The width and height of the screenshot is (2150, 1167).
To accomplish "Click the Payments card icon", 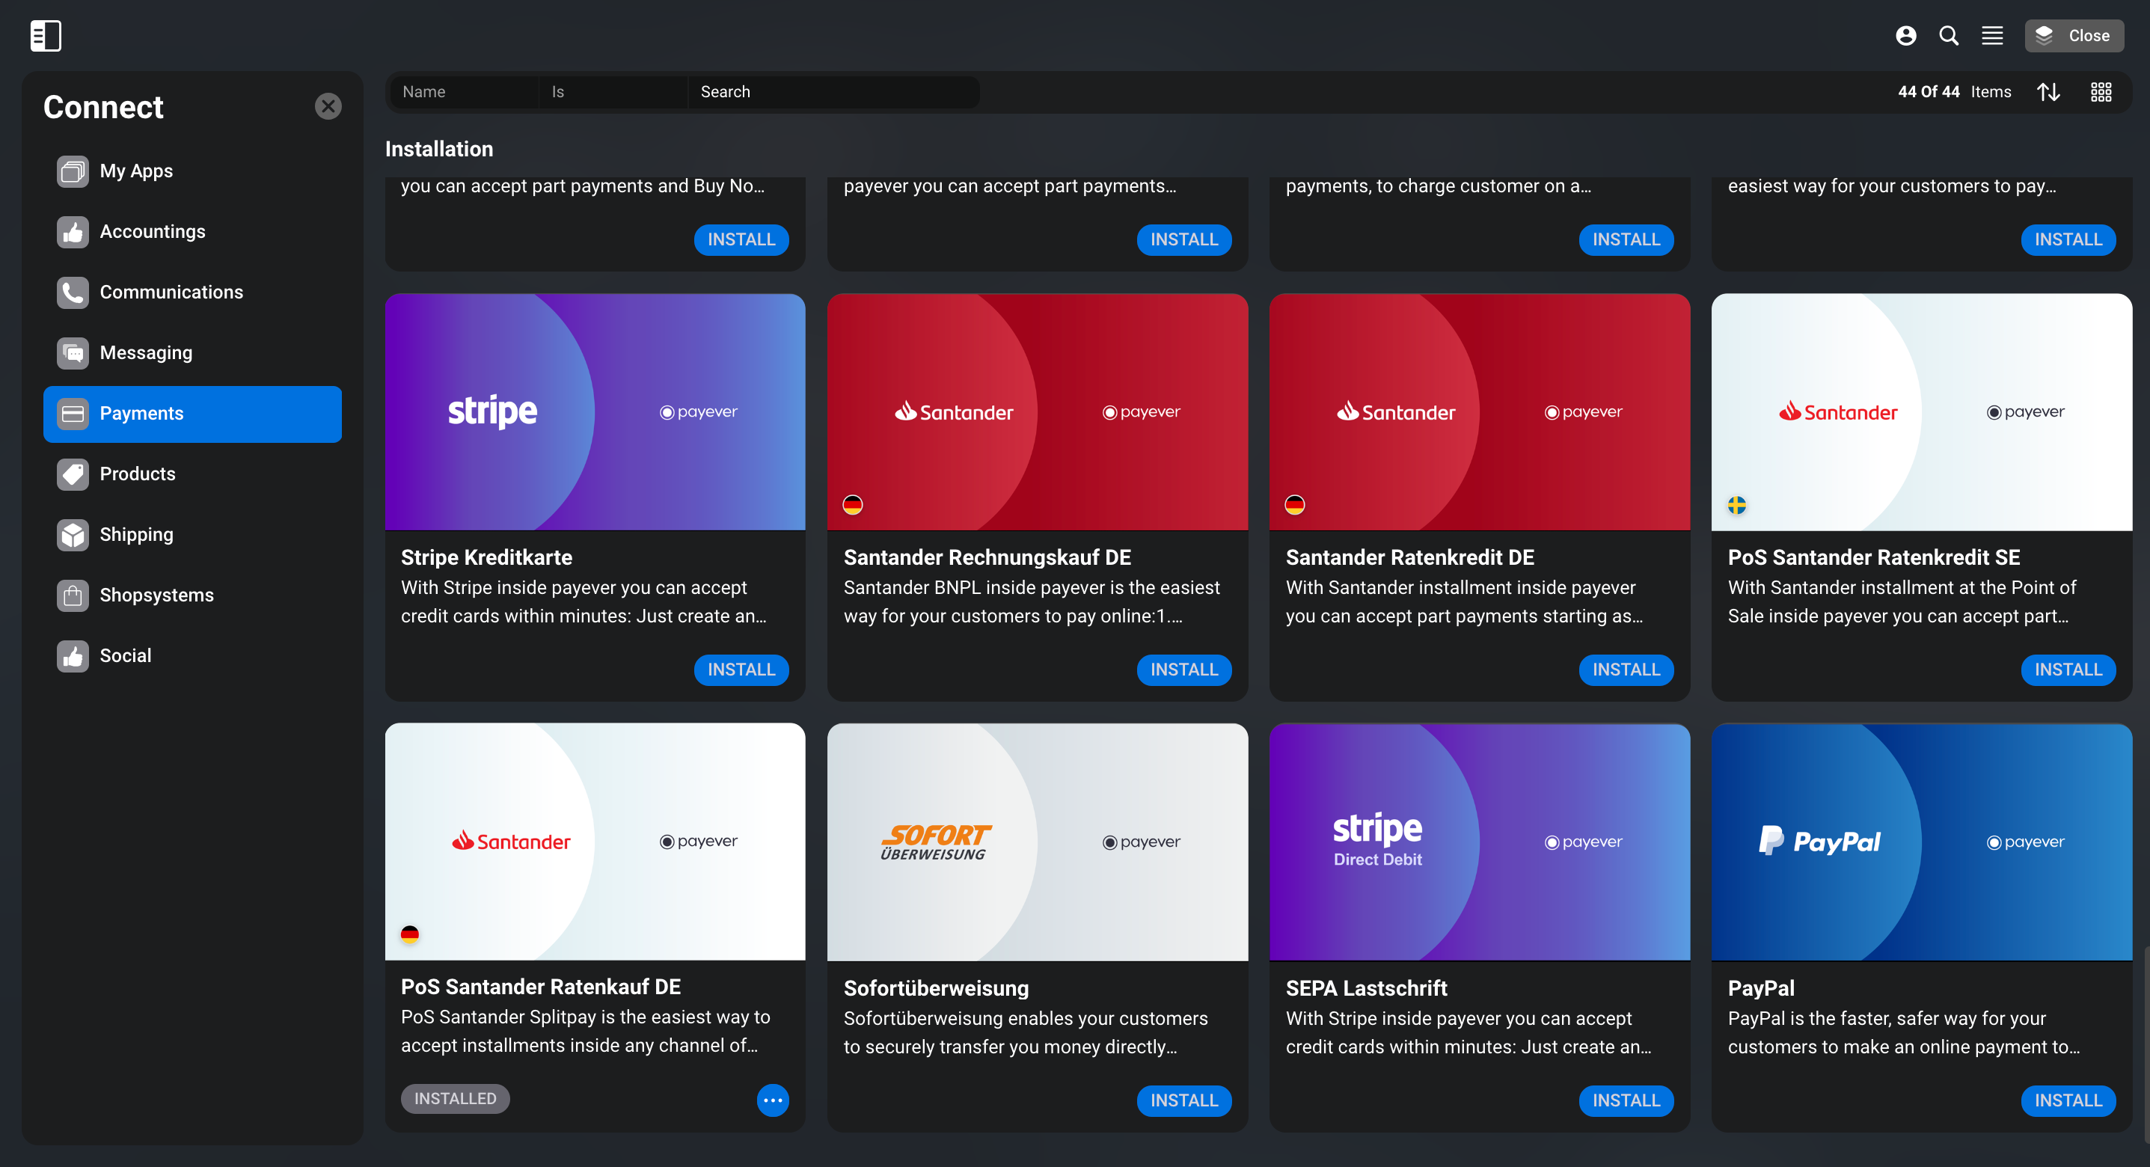I will pos(73,414).
